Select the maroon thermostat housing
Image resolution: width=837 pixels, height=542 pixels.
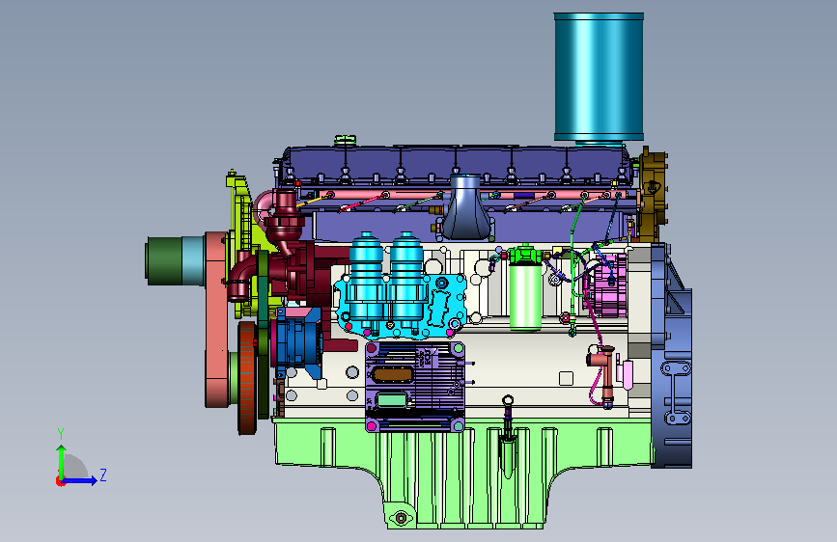286,219
